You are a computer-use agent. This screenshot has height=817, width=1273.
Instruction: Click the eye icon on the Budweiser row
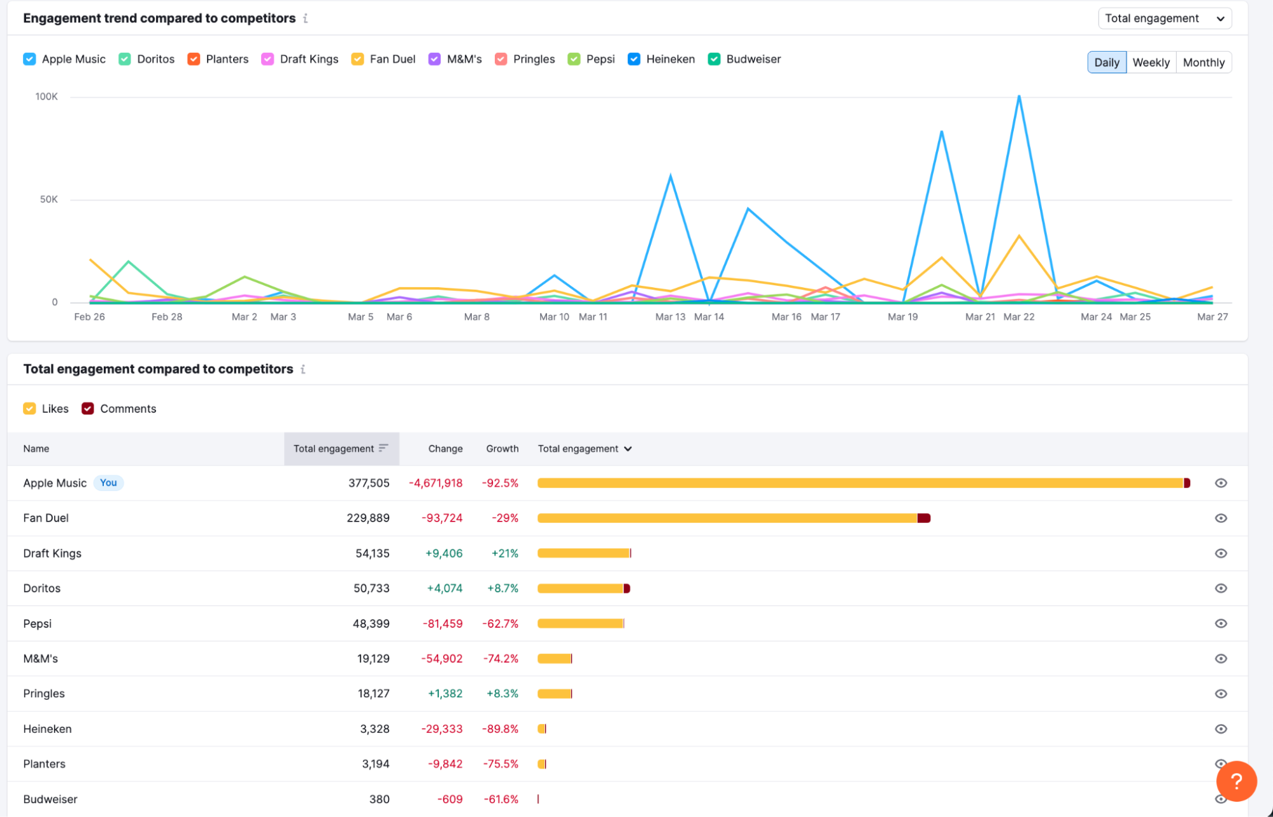click(1221, 799)
